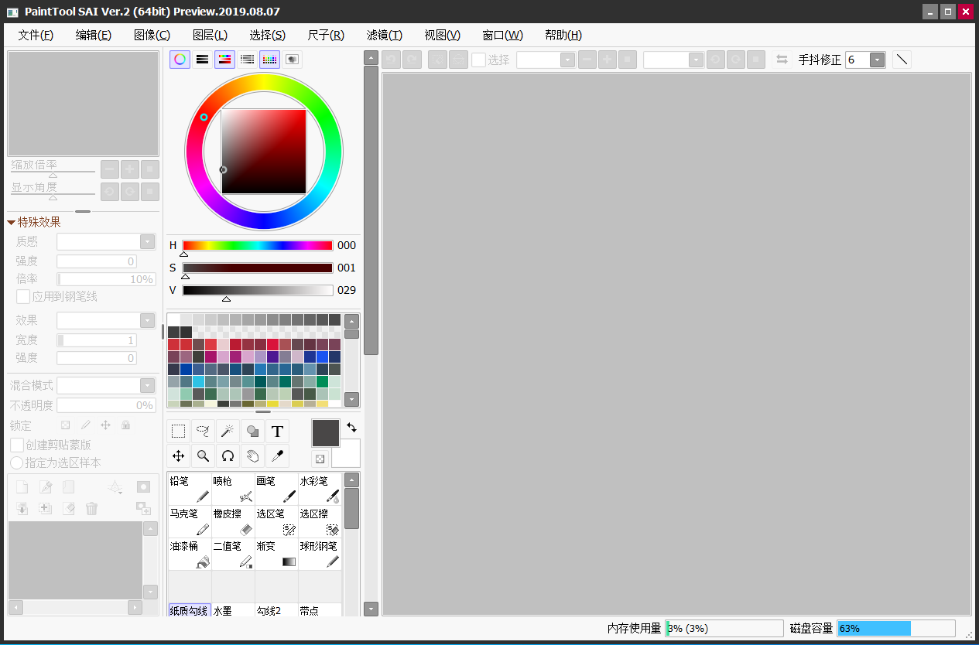The image size is (979, 645).
Task: Choose the 喷枪 airbrush tool
Action: (x=233, y=490)
